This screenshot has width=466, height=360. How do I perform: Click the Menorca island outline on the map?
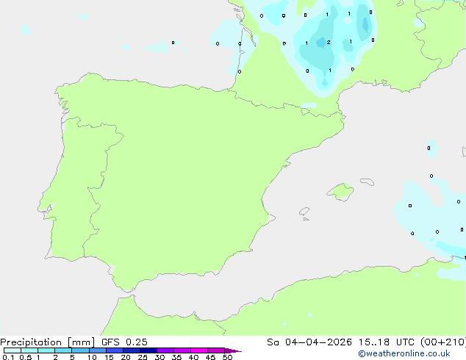pos(368,181)
